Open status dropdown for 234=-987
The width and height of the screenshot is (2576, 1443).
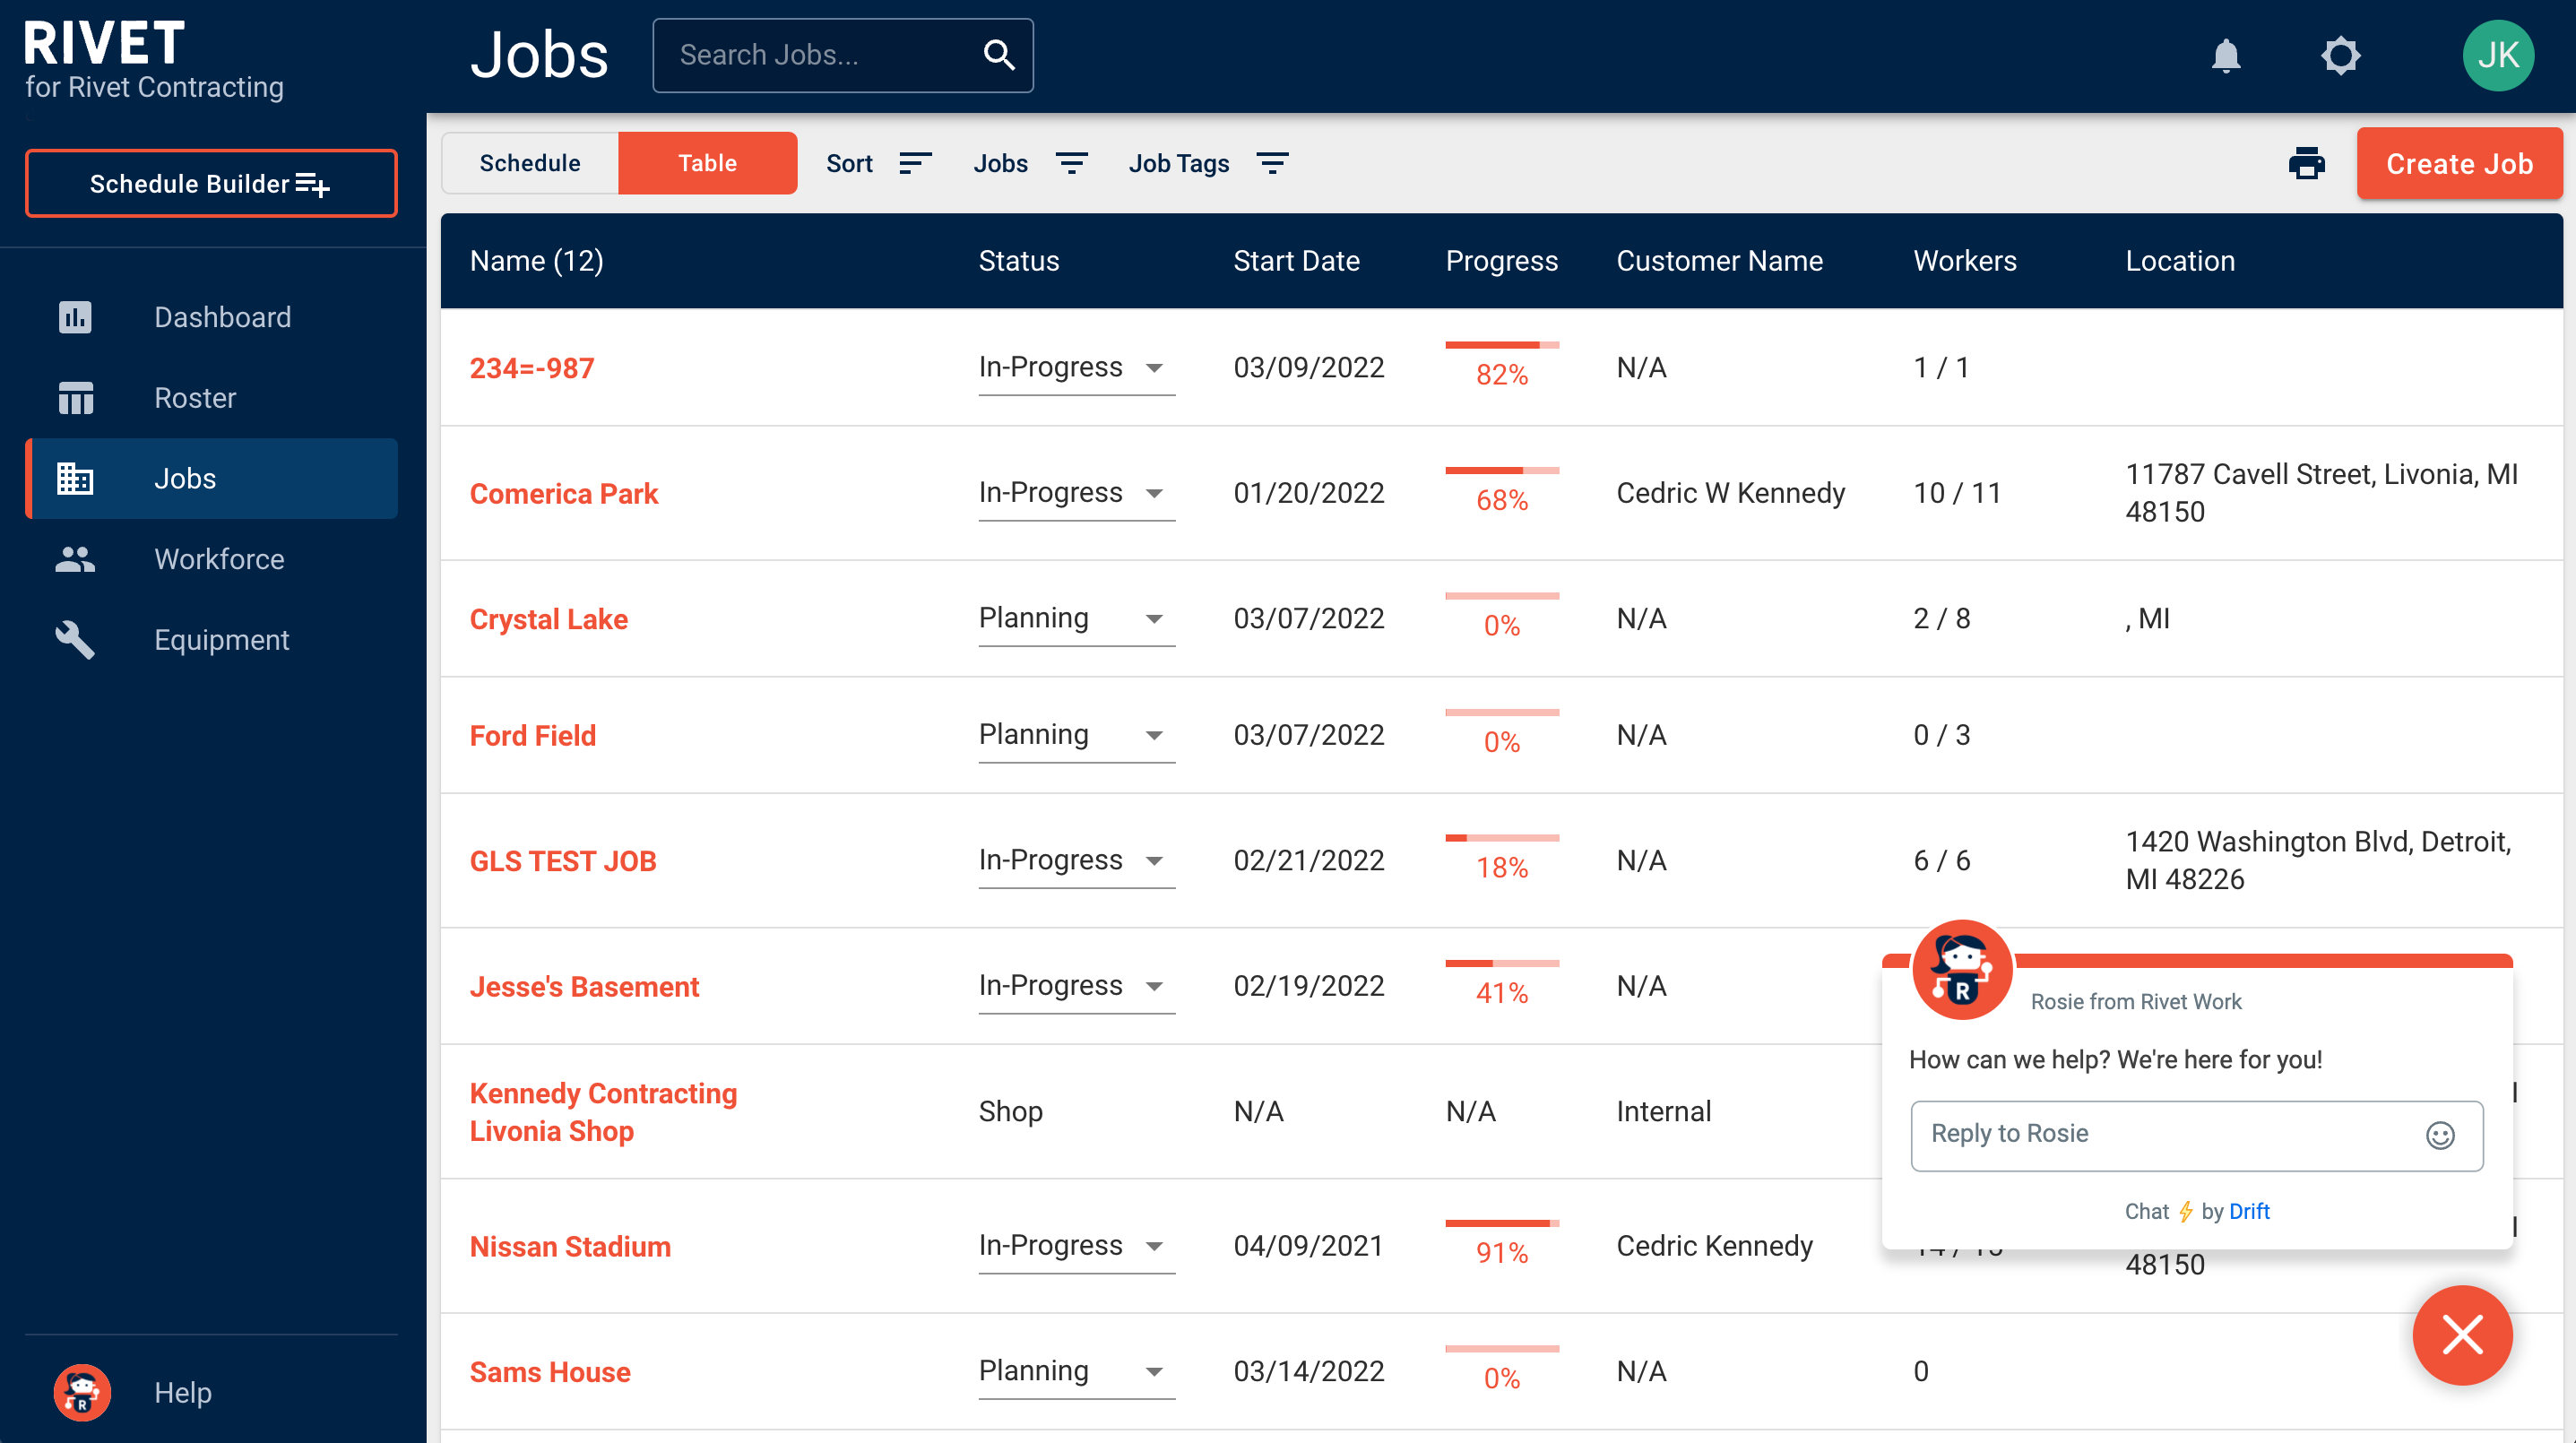(1076, 368)
